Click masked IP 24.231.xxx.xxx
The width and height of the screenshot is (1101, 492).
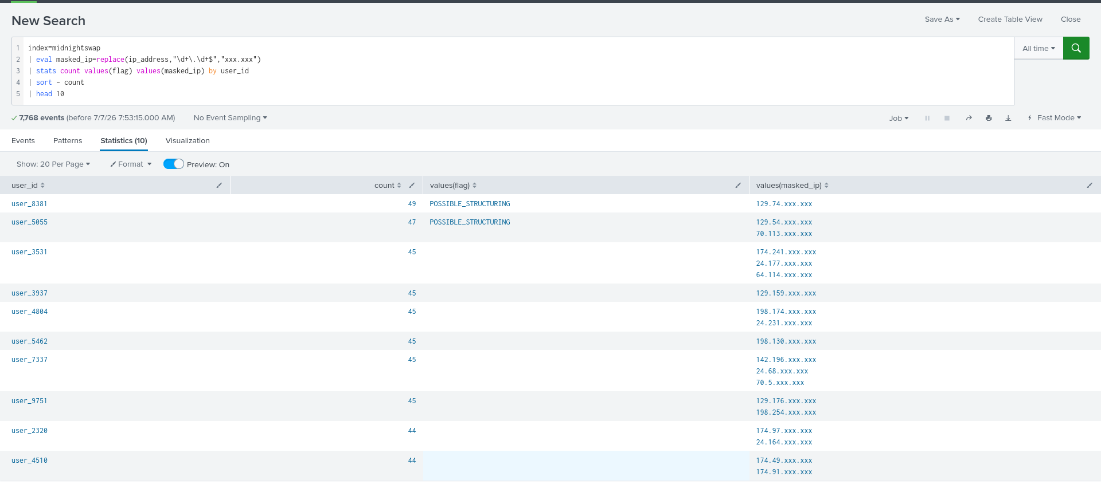[784, 323]
